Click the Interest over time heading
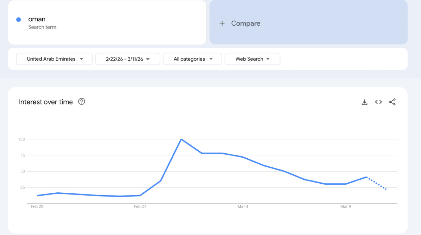This screenshot has width=421, height=235. pos(46,102)
